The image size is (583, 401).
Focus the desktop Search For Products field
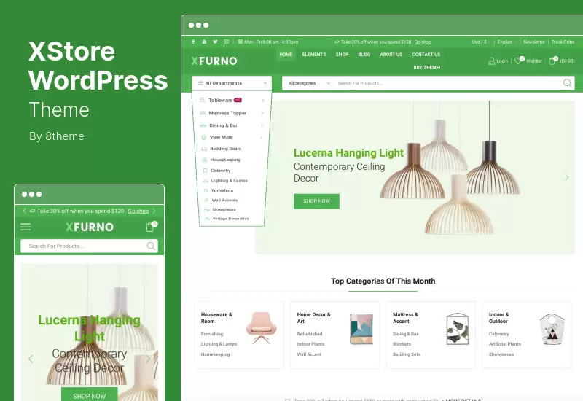coord(448,83)
